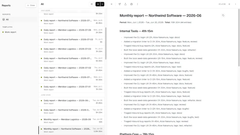Open Northwind daily report of 5h 15m, Jun 30

[71, 111]
